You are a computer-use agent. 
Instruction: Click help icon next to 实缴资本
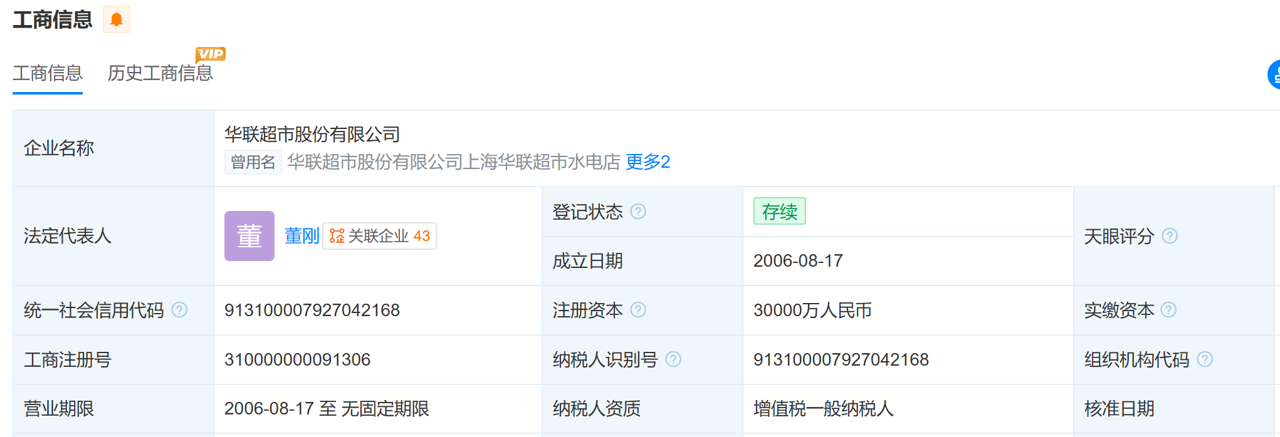tap(1168, 310)
